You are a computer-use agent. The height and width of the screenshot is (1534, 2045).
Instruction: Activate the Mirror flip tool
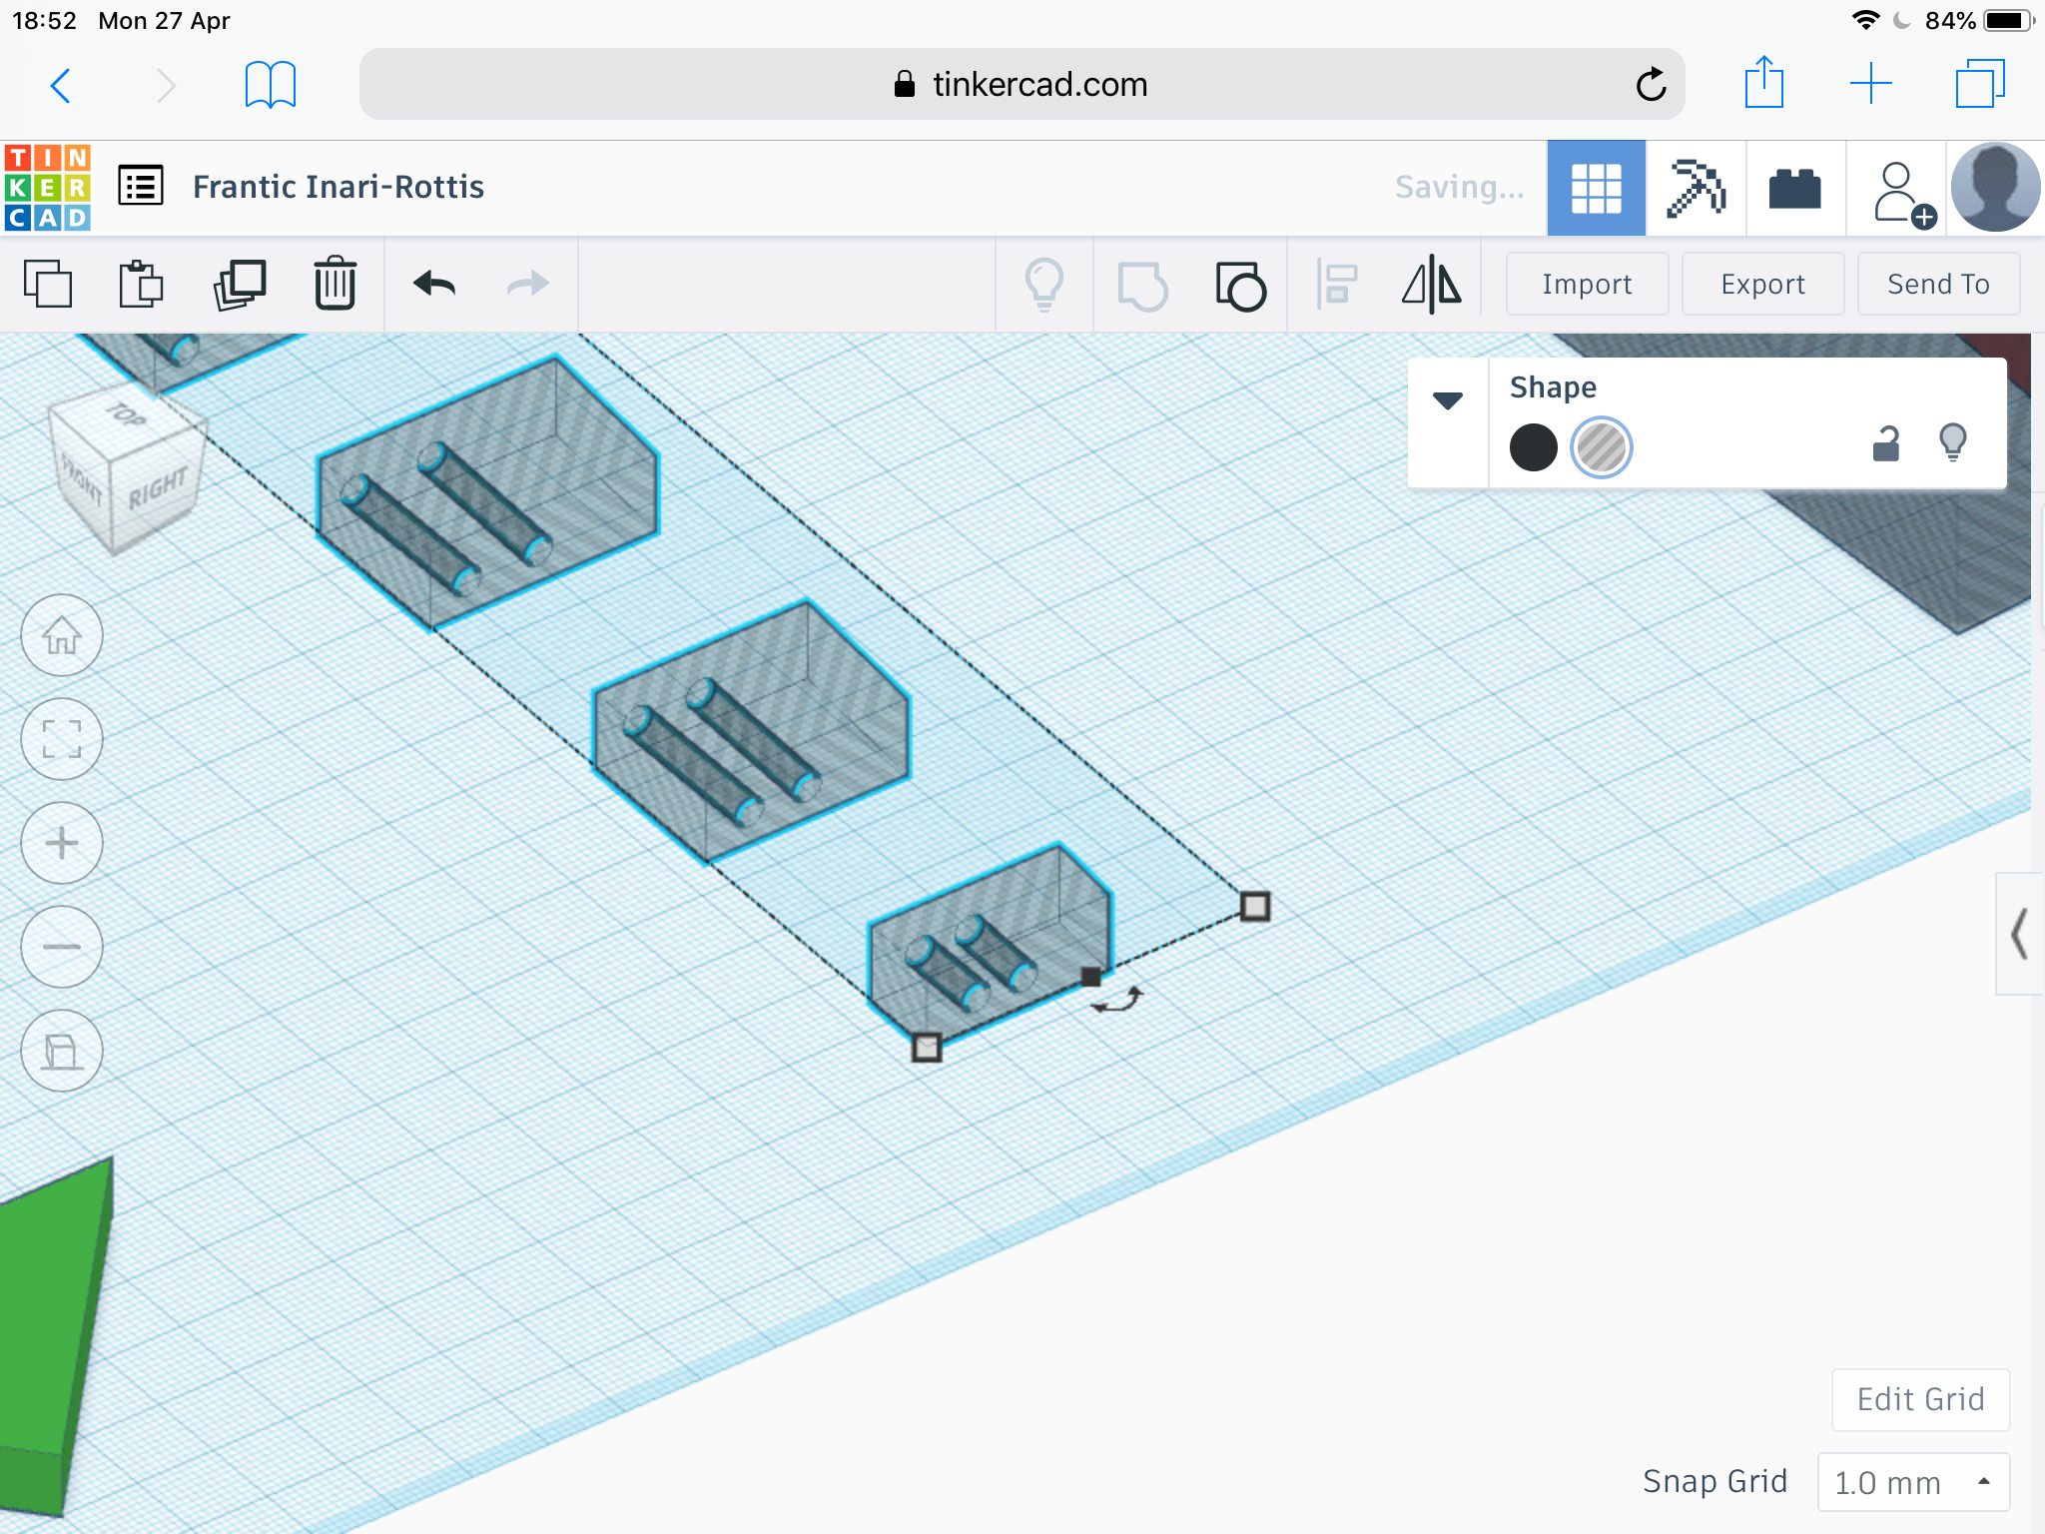(1432, 284)
